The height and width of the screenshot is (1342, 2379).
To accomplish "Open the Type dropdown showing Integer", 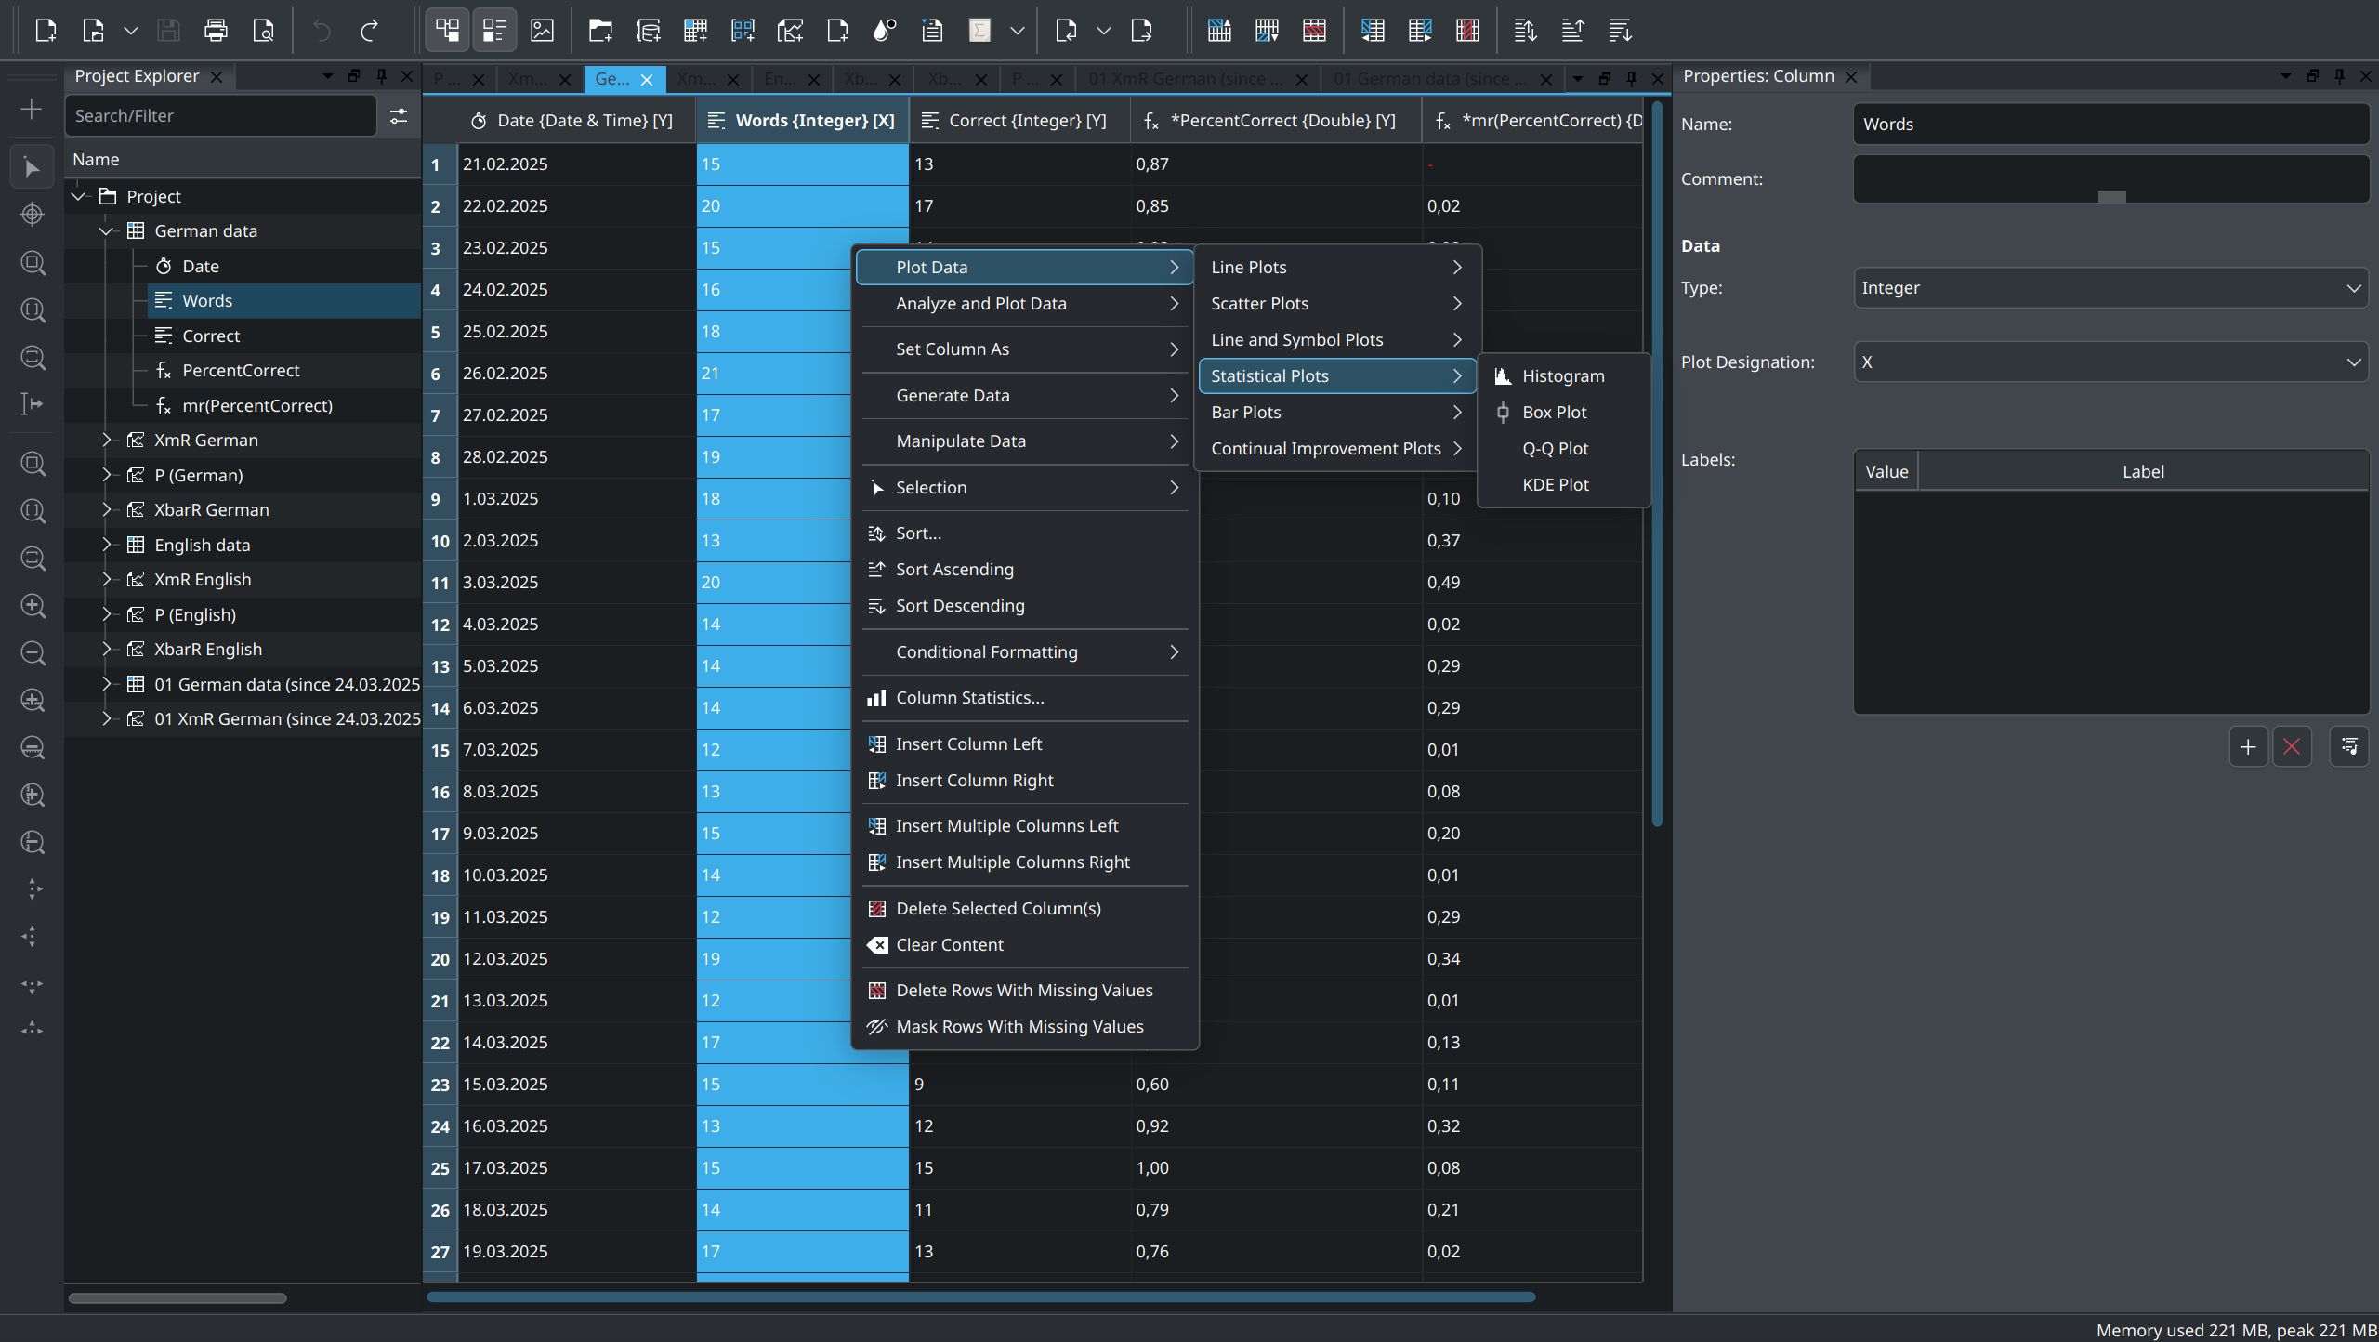I will pyautogui.click(x=2110, y=288).
